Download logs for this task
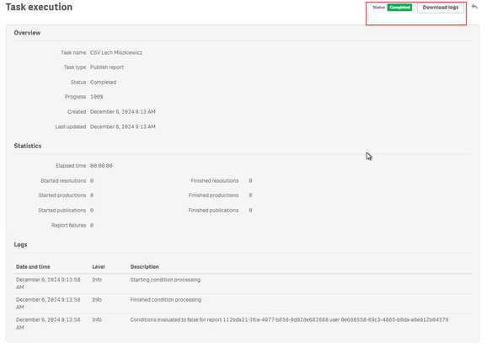 click(441, 8)
